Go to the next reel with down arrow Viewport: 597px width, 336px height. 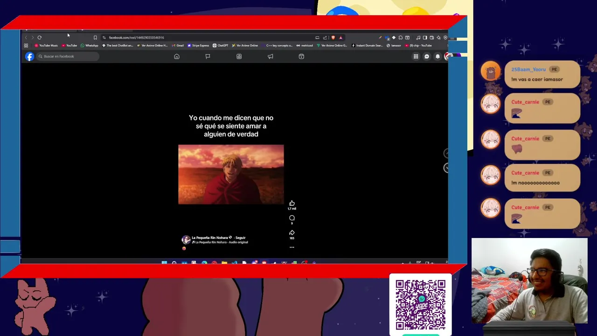click(445, 168)
